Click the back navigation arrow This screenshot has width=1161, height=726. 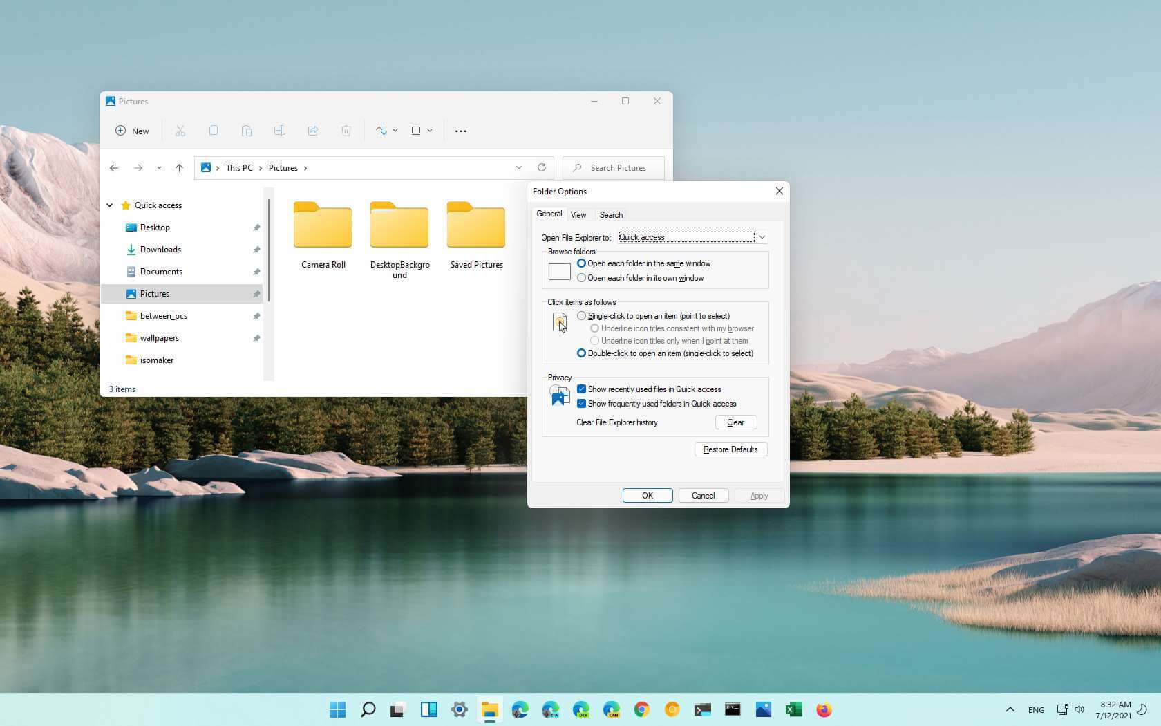coord(114,168)
